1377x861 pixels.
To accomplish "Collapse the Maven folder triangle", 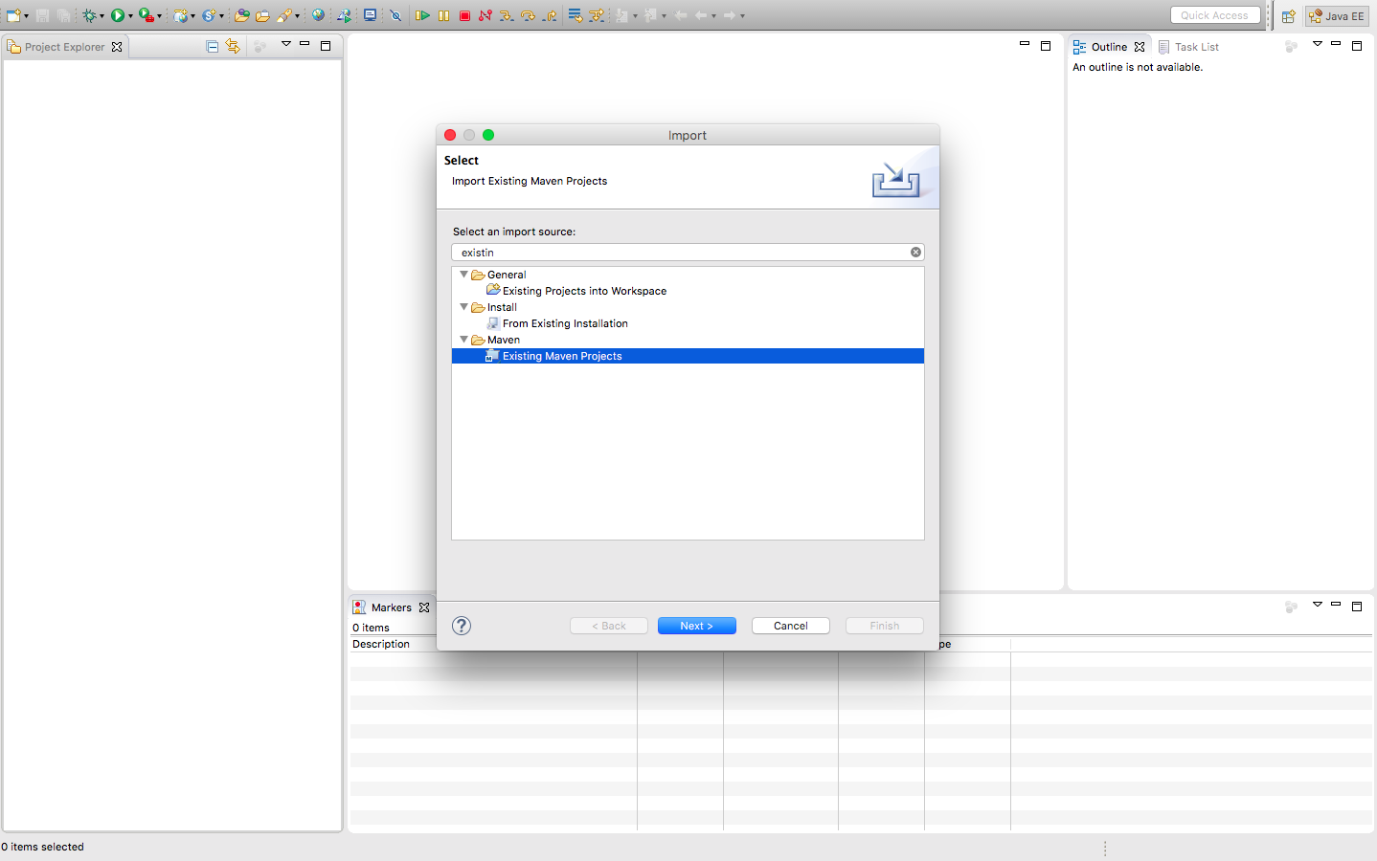I will [464, 340].
